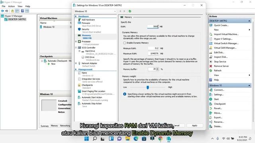The image size is (255, 143).
Task: Open Checkpoints management setting
Action: coord(87,85)
